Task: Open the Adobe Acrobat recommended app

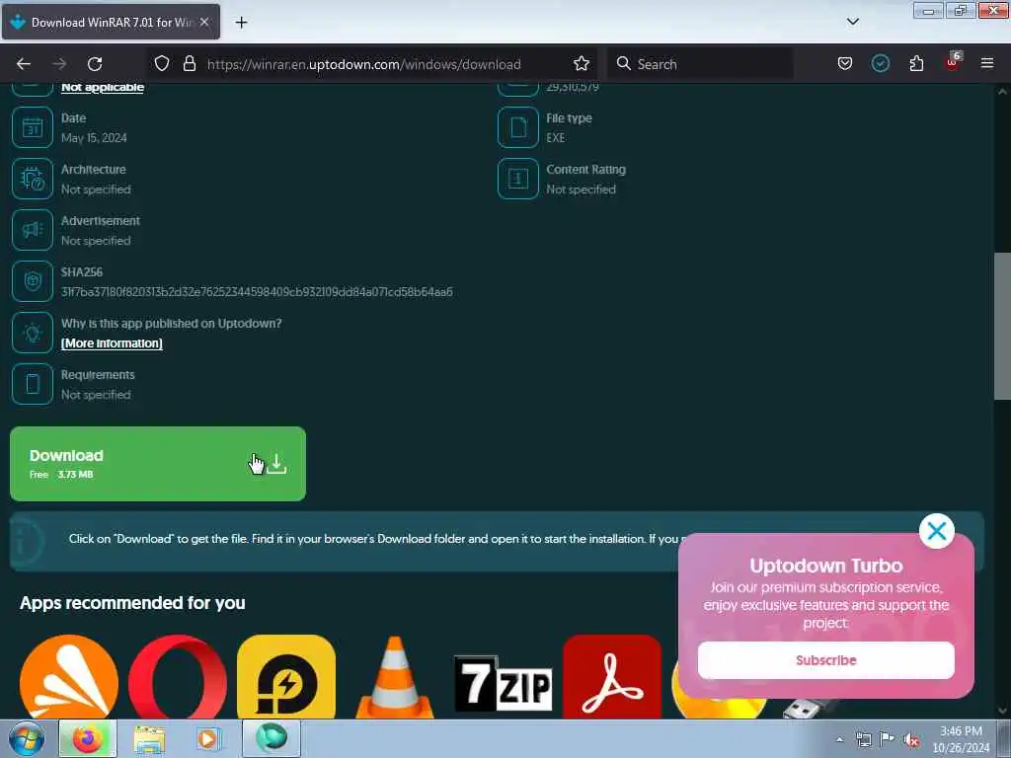Action: coord(612,677)
